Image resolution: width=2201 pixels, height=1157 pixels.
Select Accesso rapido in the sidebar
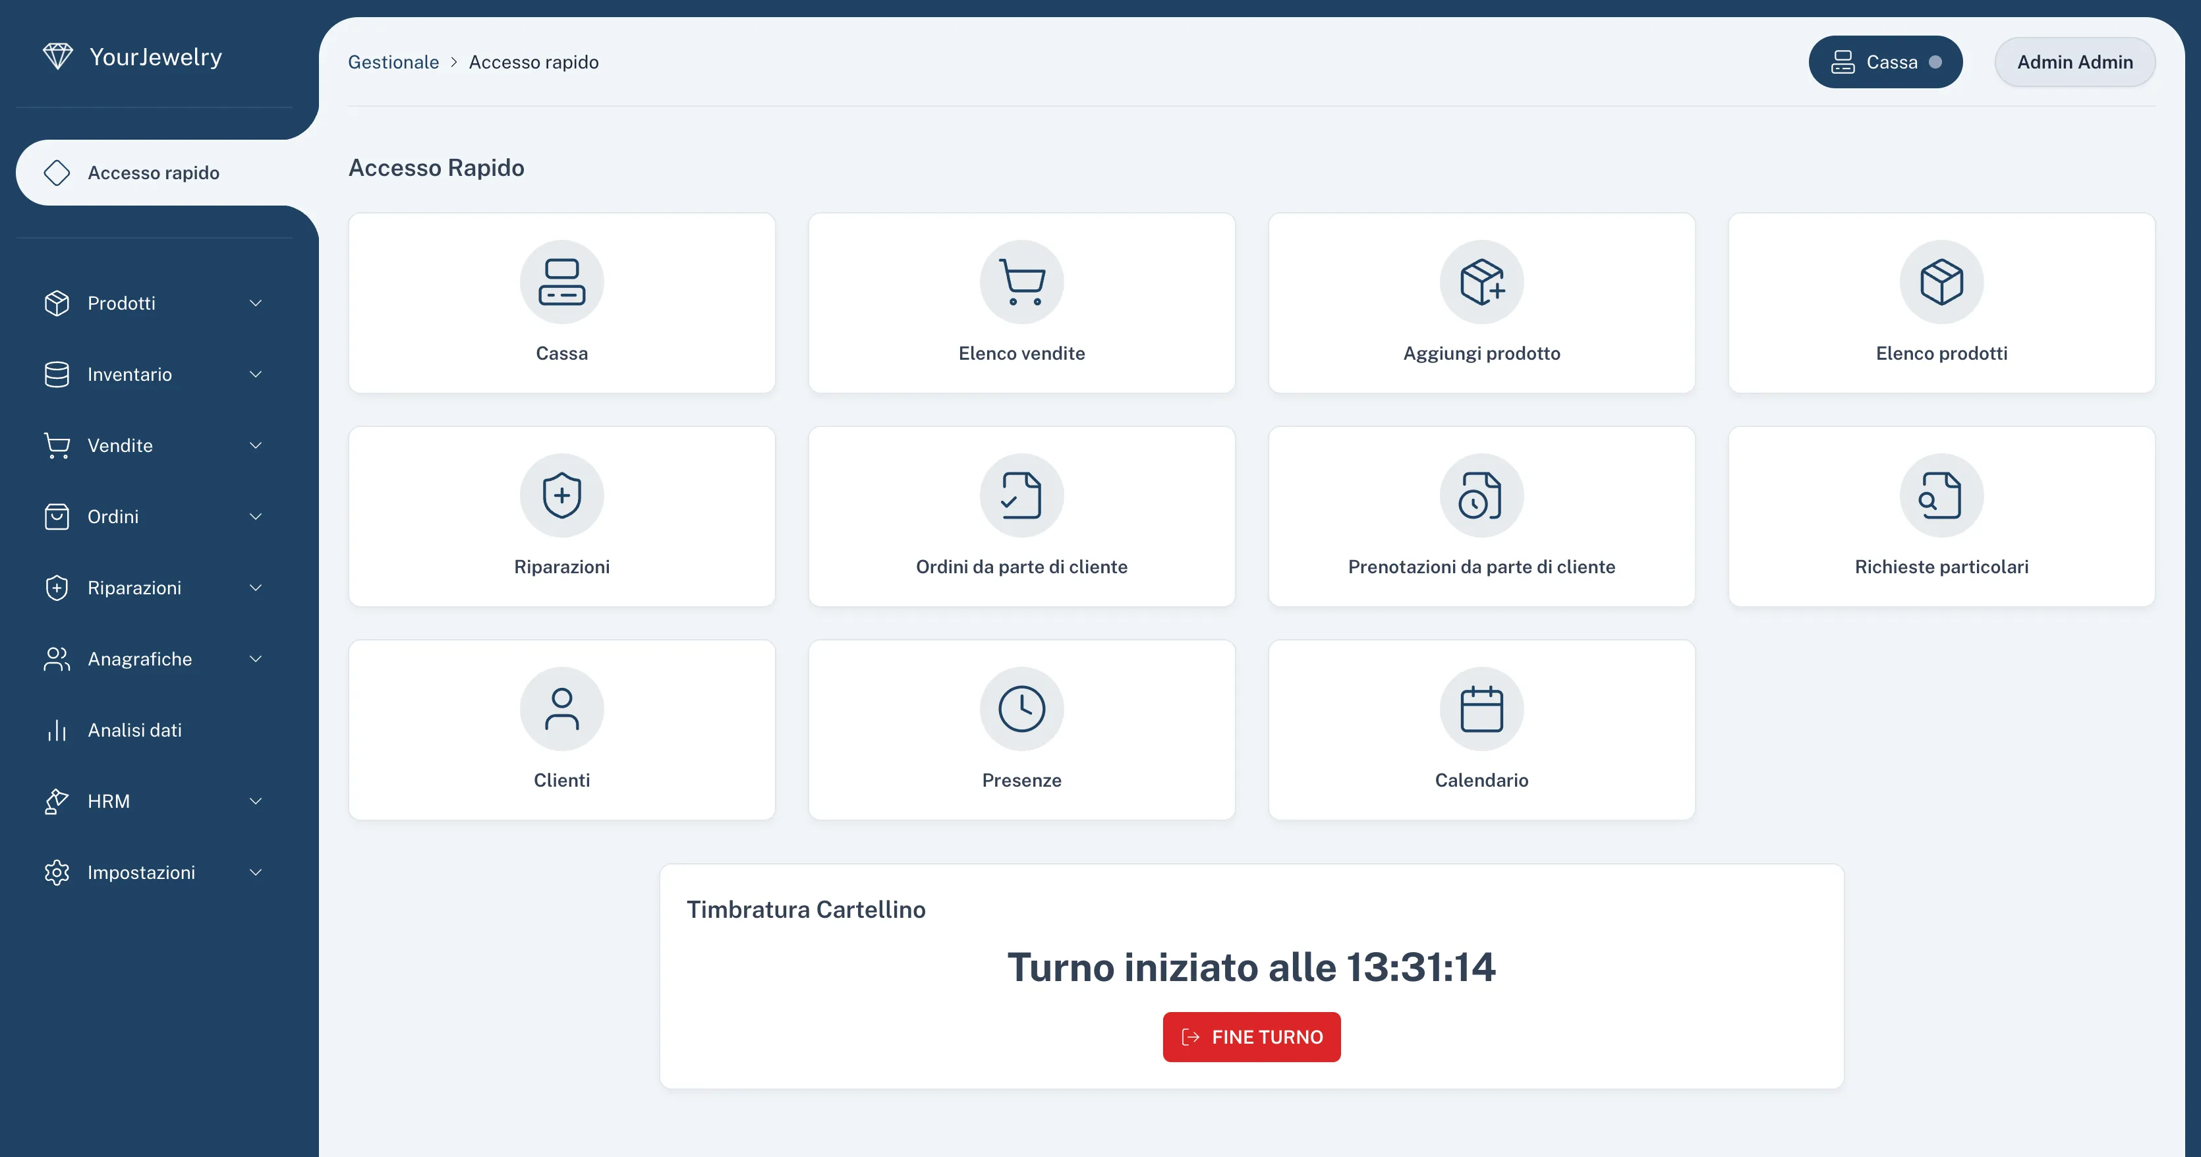(x=154, y=173)
